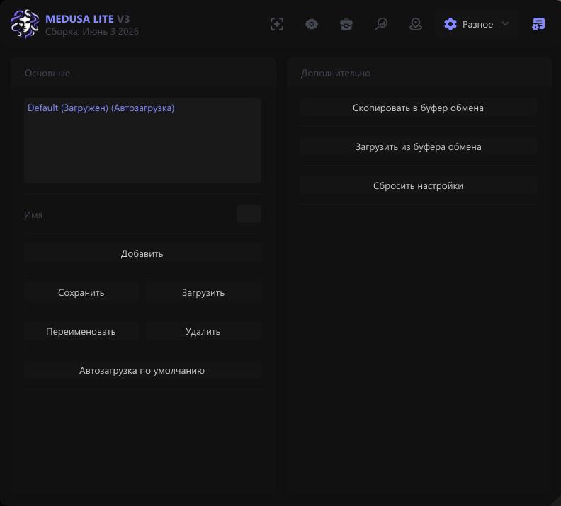The height and width of the screenshot is (506, 561).
Task: Click the Переименовать button
Action: point(81,332)
